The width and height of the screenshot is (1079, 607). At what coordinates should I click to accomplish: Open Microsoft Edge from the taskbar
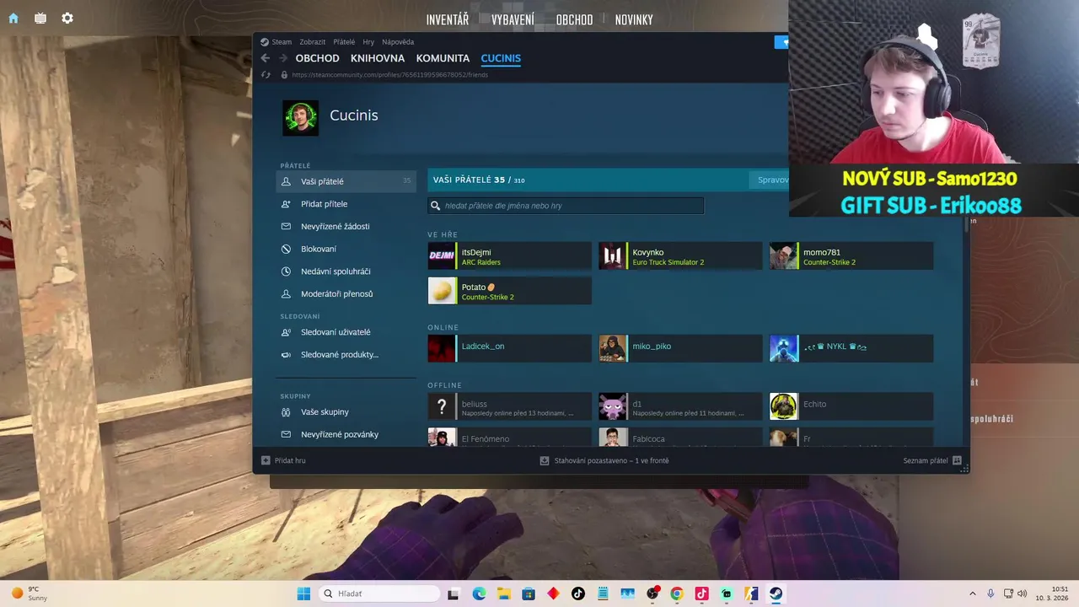[479, 594]
